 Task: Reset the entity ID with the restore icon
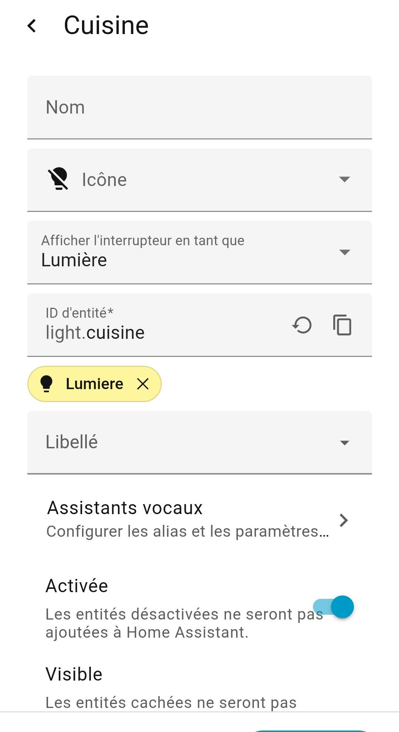(302, 325)
